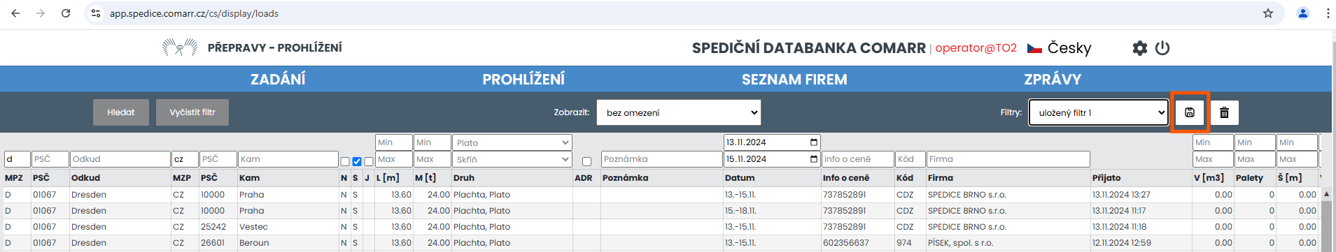
Task: Open settings gear icon in header
Action: pyautogui.click(x=1140, y=48)
